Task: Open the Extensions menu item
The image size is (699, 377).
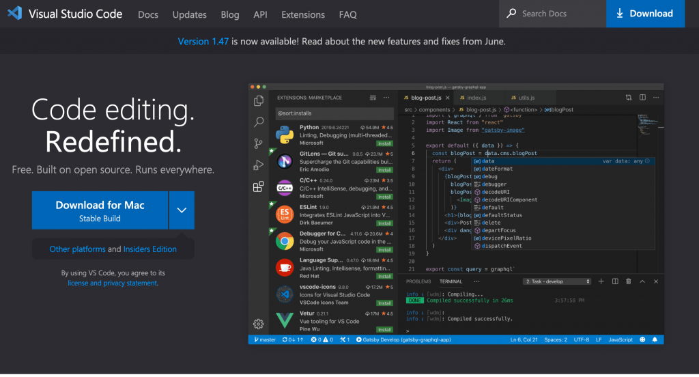Action: (x=303, y=15)
